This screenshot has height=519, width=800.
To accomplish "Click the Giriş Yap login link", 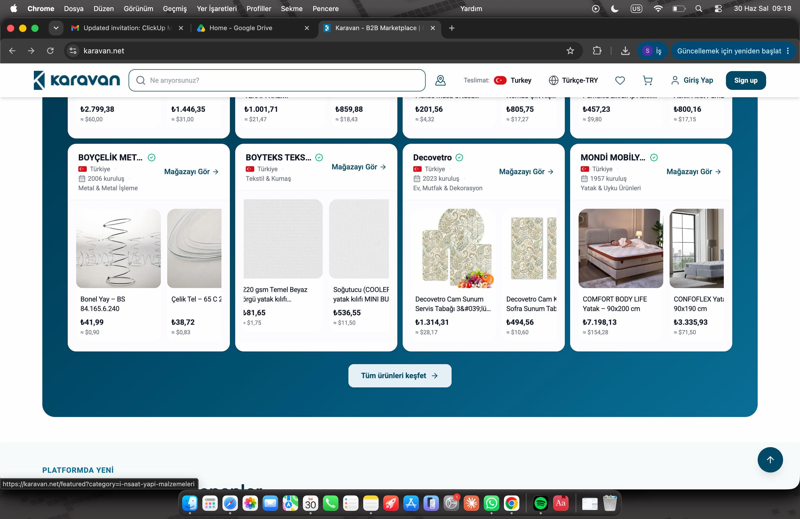I will (692, 80).
